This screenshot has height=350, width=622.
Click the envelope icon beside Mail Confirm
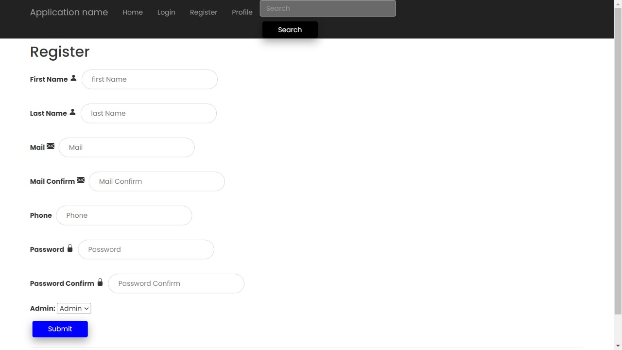[81, 180]
